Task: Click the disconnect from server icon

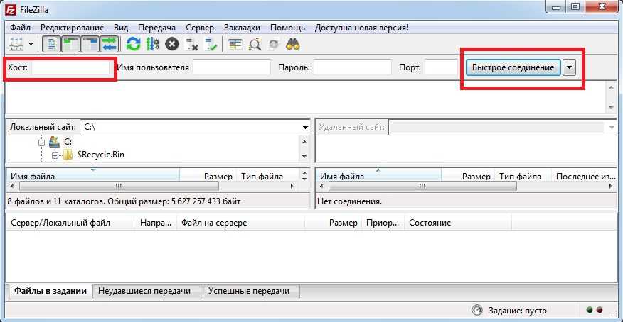Action: click(x=191, y=44)
